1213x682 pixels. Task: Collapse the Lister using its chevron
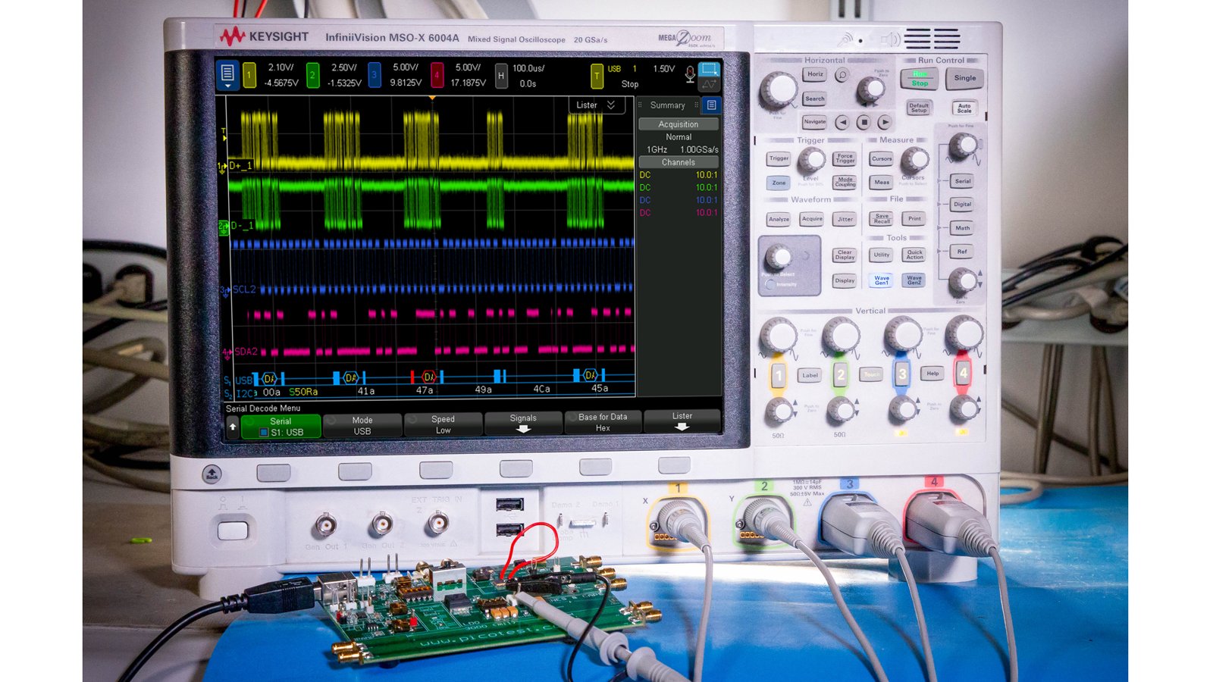point(610,104)
